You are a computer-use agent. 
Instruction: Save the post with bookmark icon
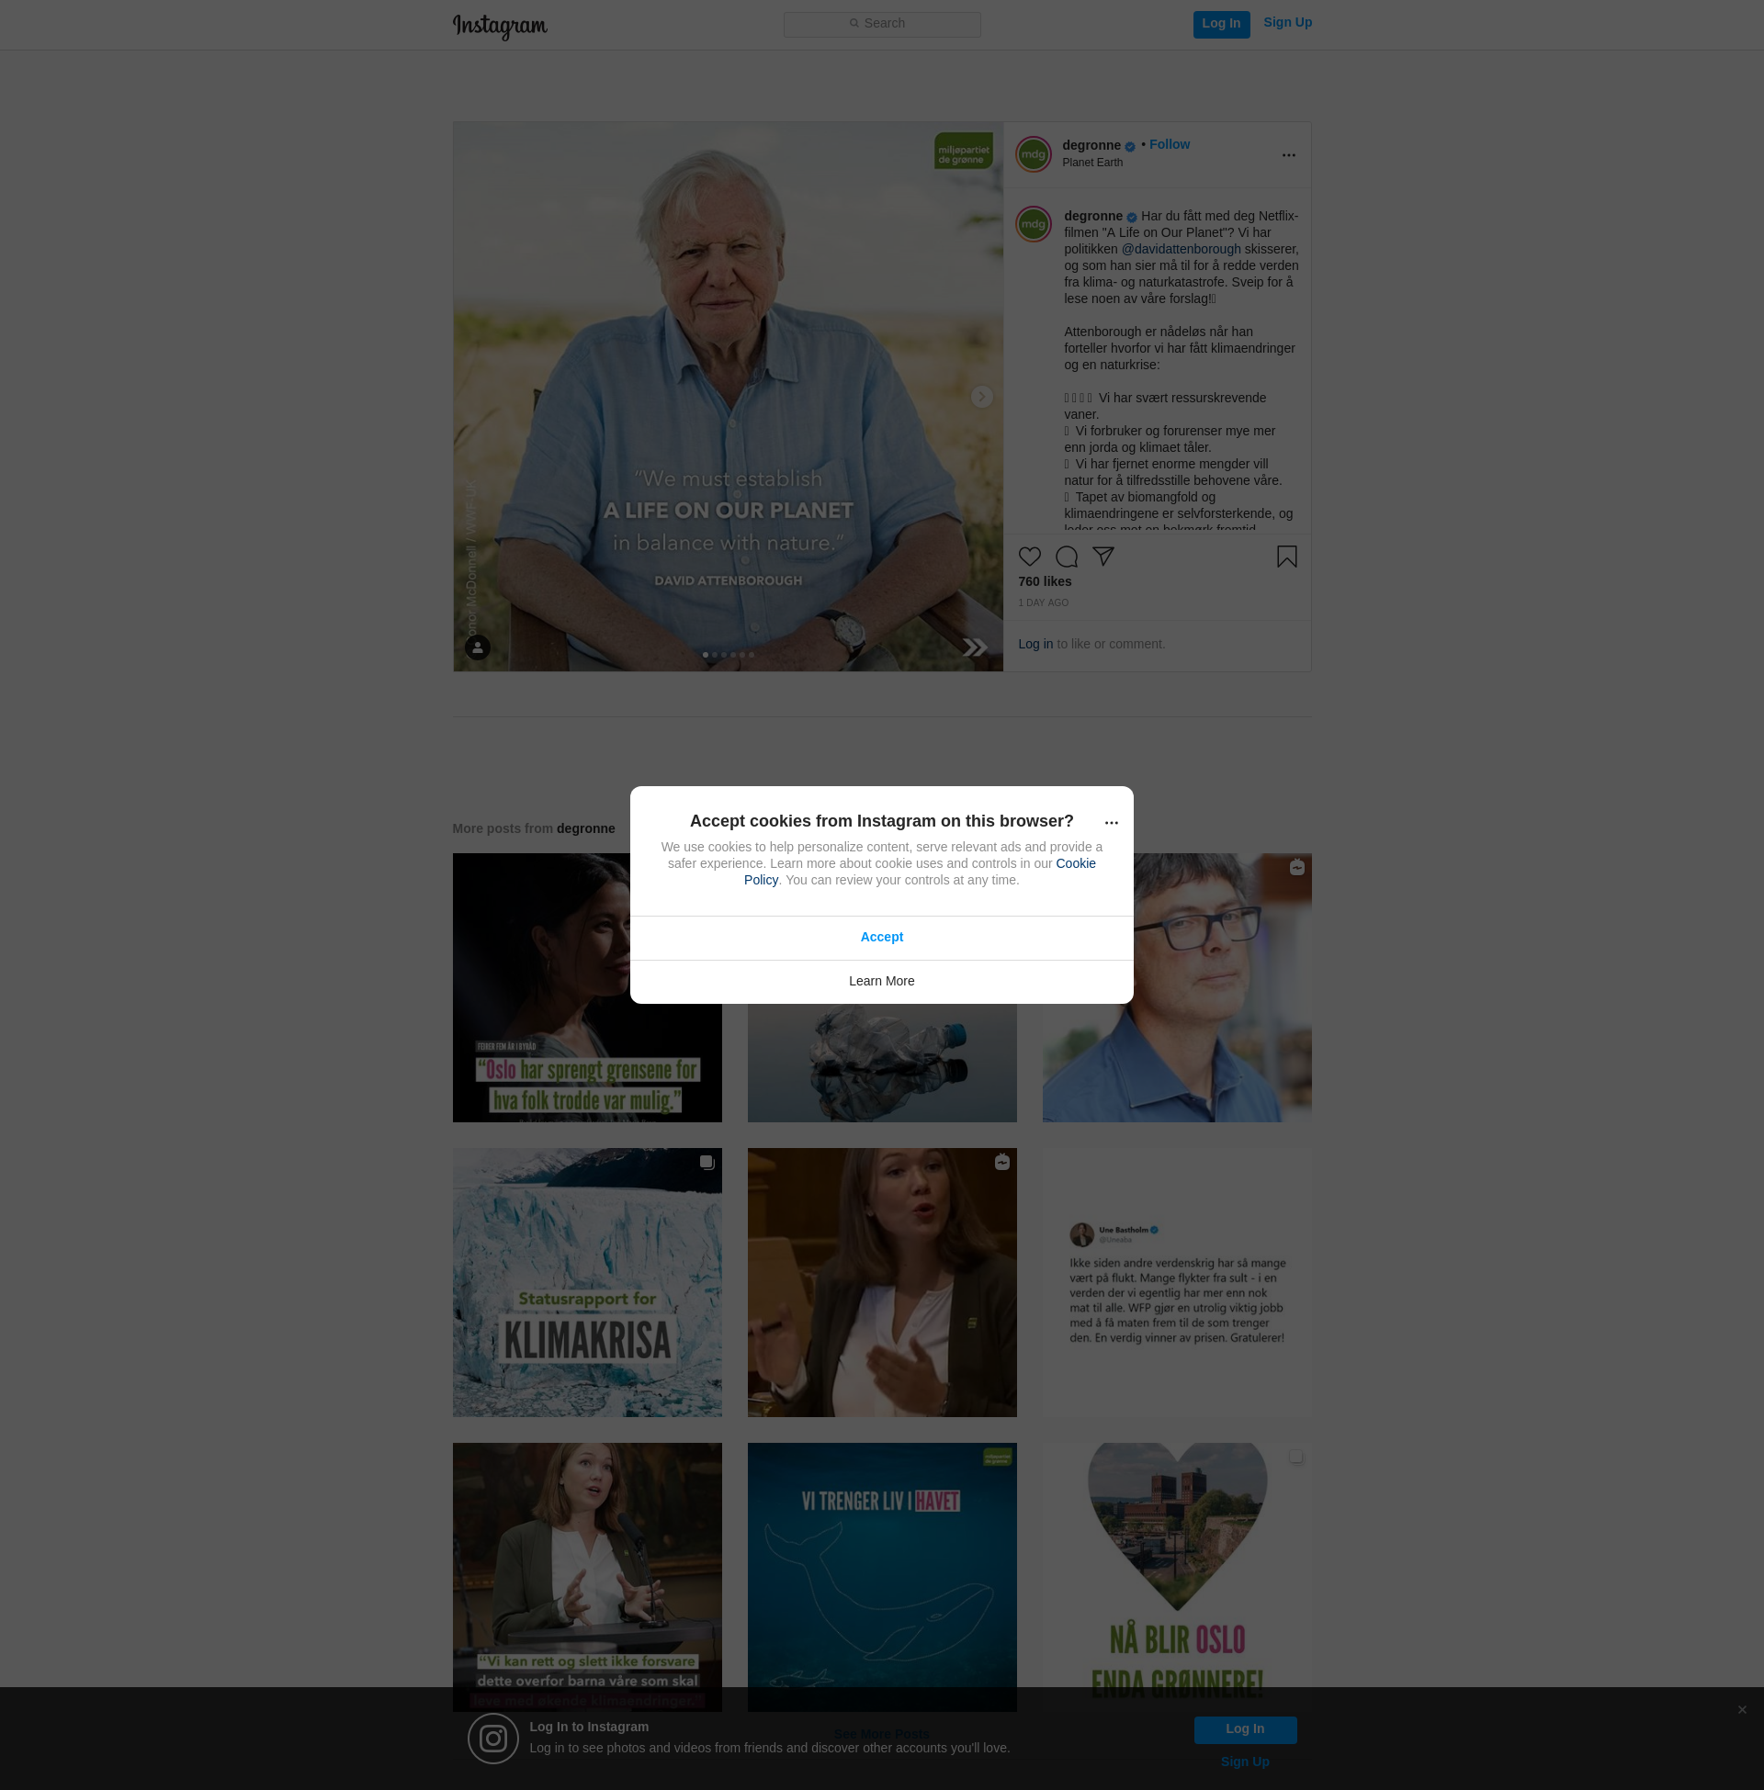[1286, 557]
